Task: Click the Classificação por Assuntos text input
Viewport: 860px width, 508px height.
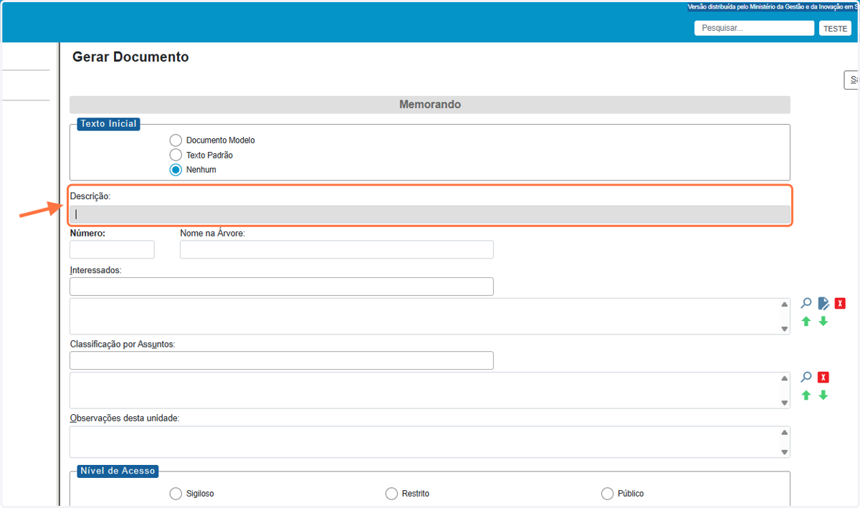Action: [x=282, y=360]
